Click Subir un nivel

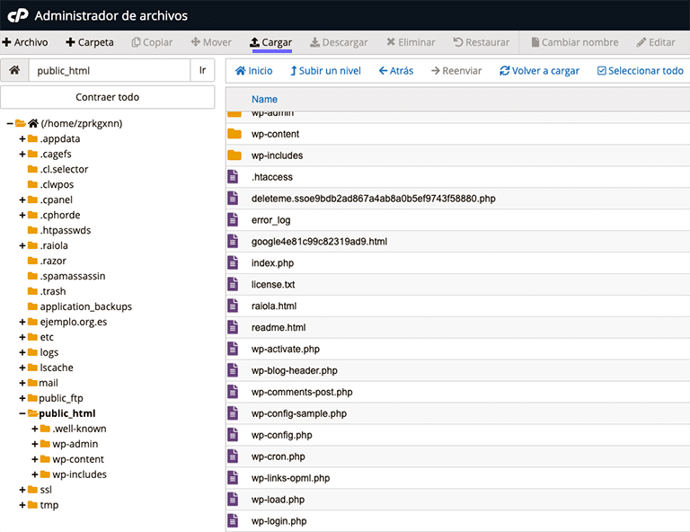coord(325,71)
